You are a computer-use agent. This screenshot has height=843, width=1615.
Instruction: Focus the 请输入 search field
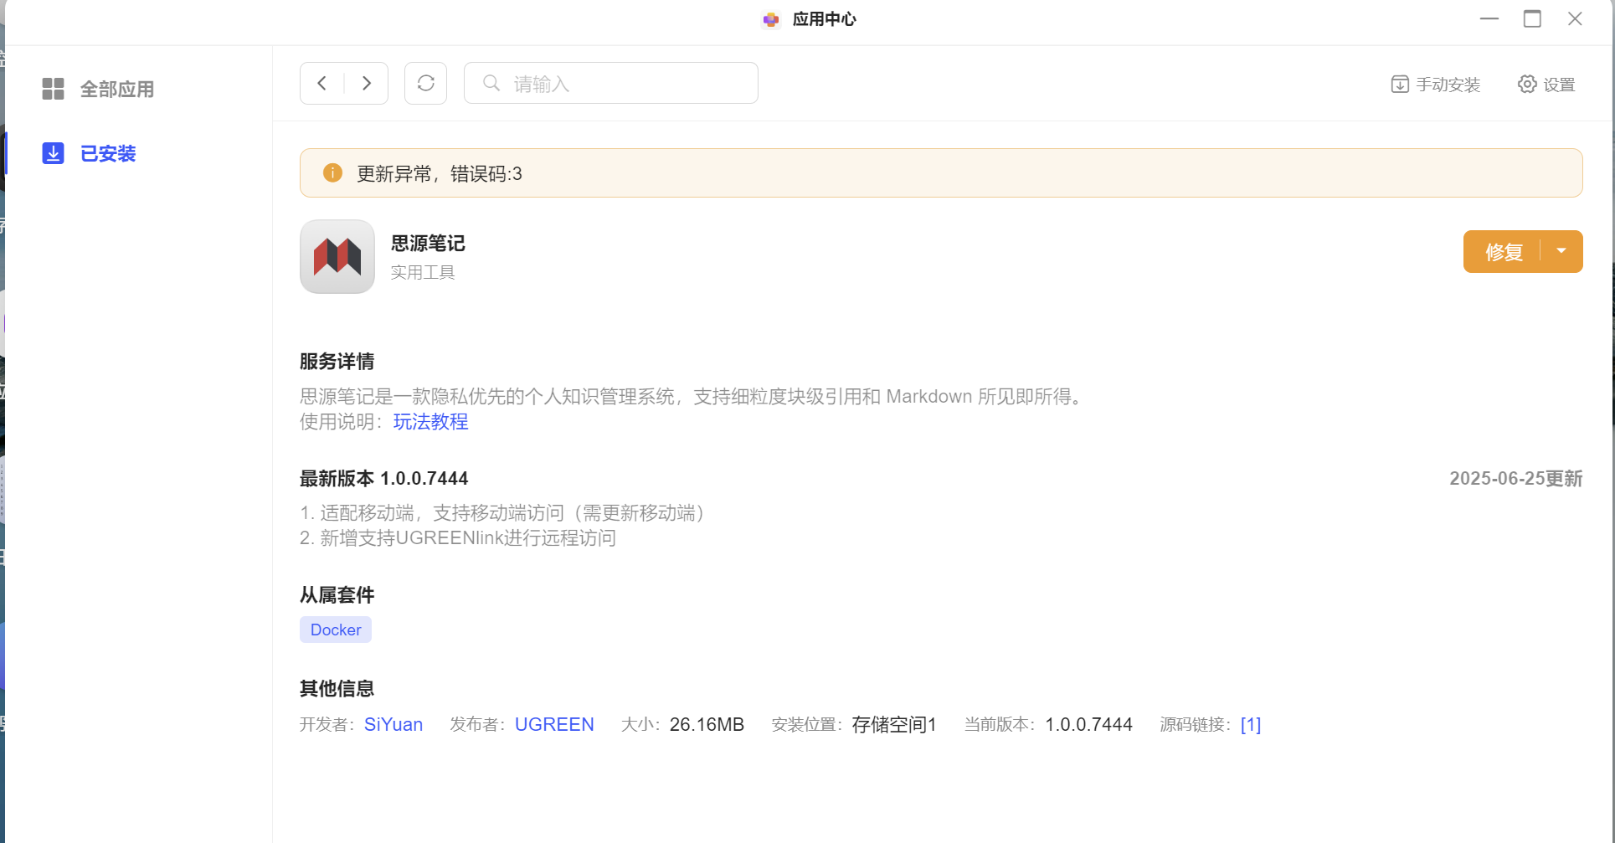point(611,83)
